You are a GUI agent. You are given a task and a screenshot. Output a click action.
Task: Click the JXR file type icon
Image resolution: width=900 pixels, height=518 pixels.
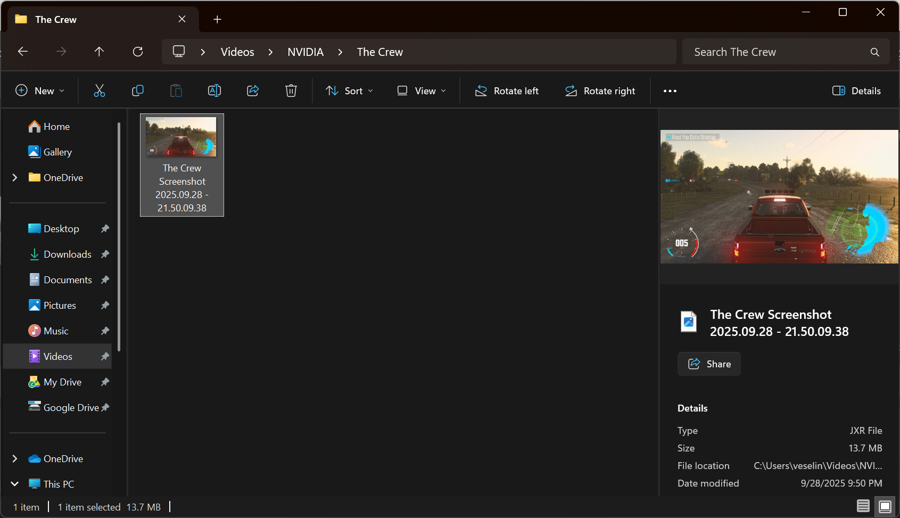(689, 322)
